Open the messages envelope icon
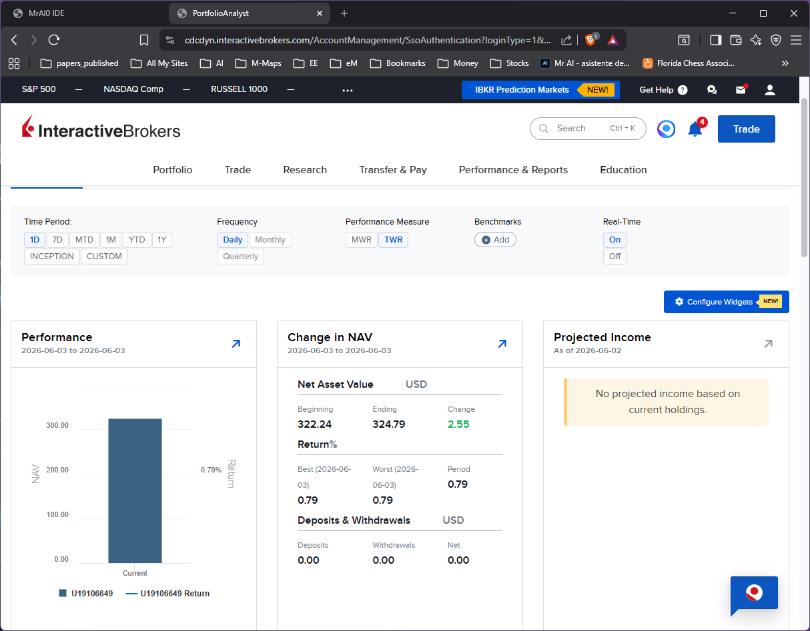Image resolution: width=810 pixels, height=631 pixels. tap(741, 89)
